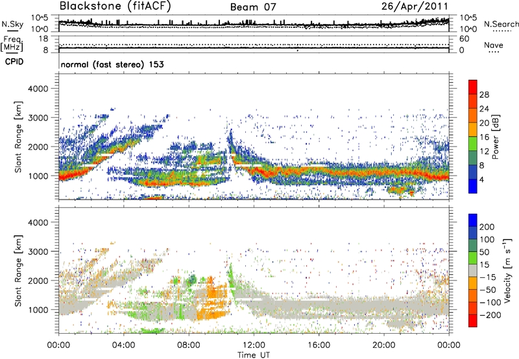Click the dotted line sample under N.Search
Viewport: 519px width, 359px height.
tap(502, 30)
